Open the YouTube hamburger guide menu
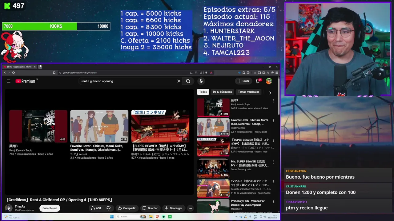Viewport: 394px width, 221px height. point(9,81)
